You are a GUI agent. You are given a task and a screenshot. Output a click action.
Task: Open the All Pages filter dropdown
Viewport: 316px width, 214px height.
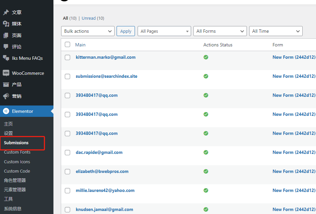(x=164, y=31)
